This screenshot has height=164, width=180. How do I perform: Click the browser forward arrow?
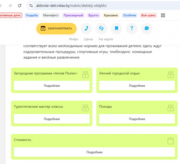(x=10, y=5)
